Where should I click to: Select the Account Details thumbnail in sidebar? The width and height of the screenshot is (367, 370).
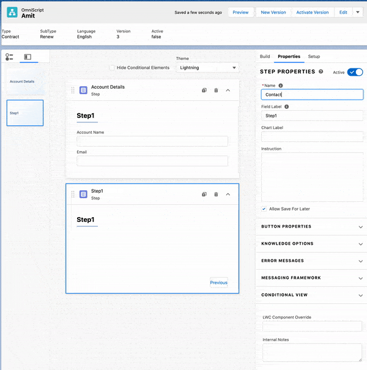pos(24,81)
